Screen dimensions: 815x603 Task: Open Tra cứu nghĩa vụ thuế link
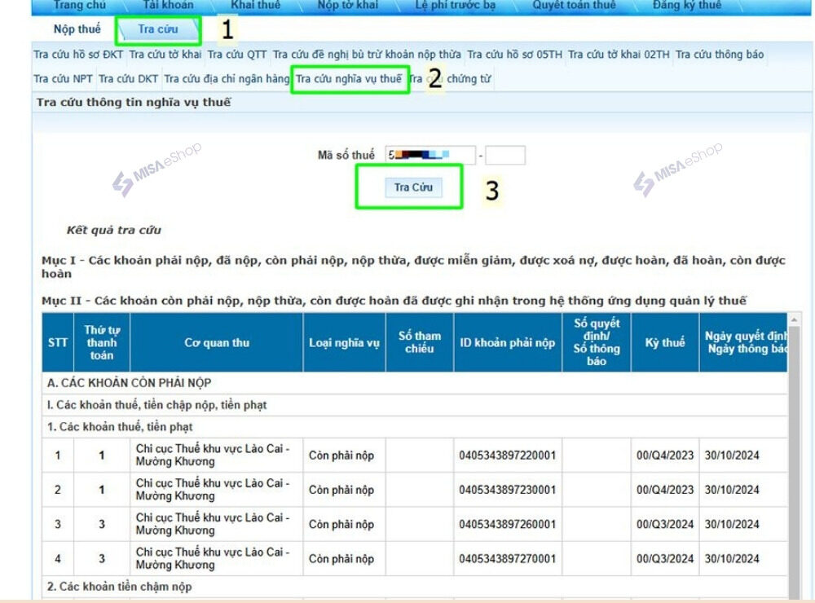click(x=349, y=79)
